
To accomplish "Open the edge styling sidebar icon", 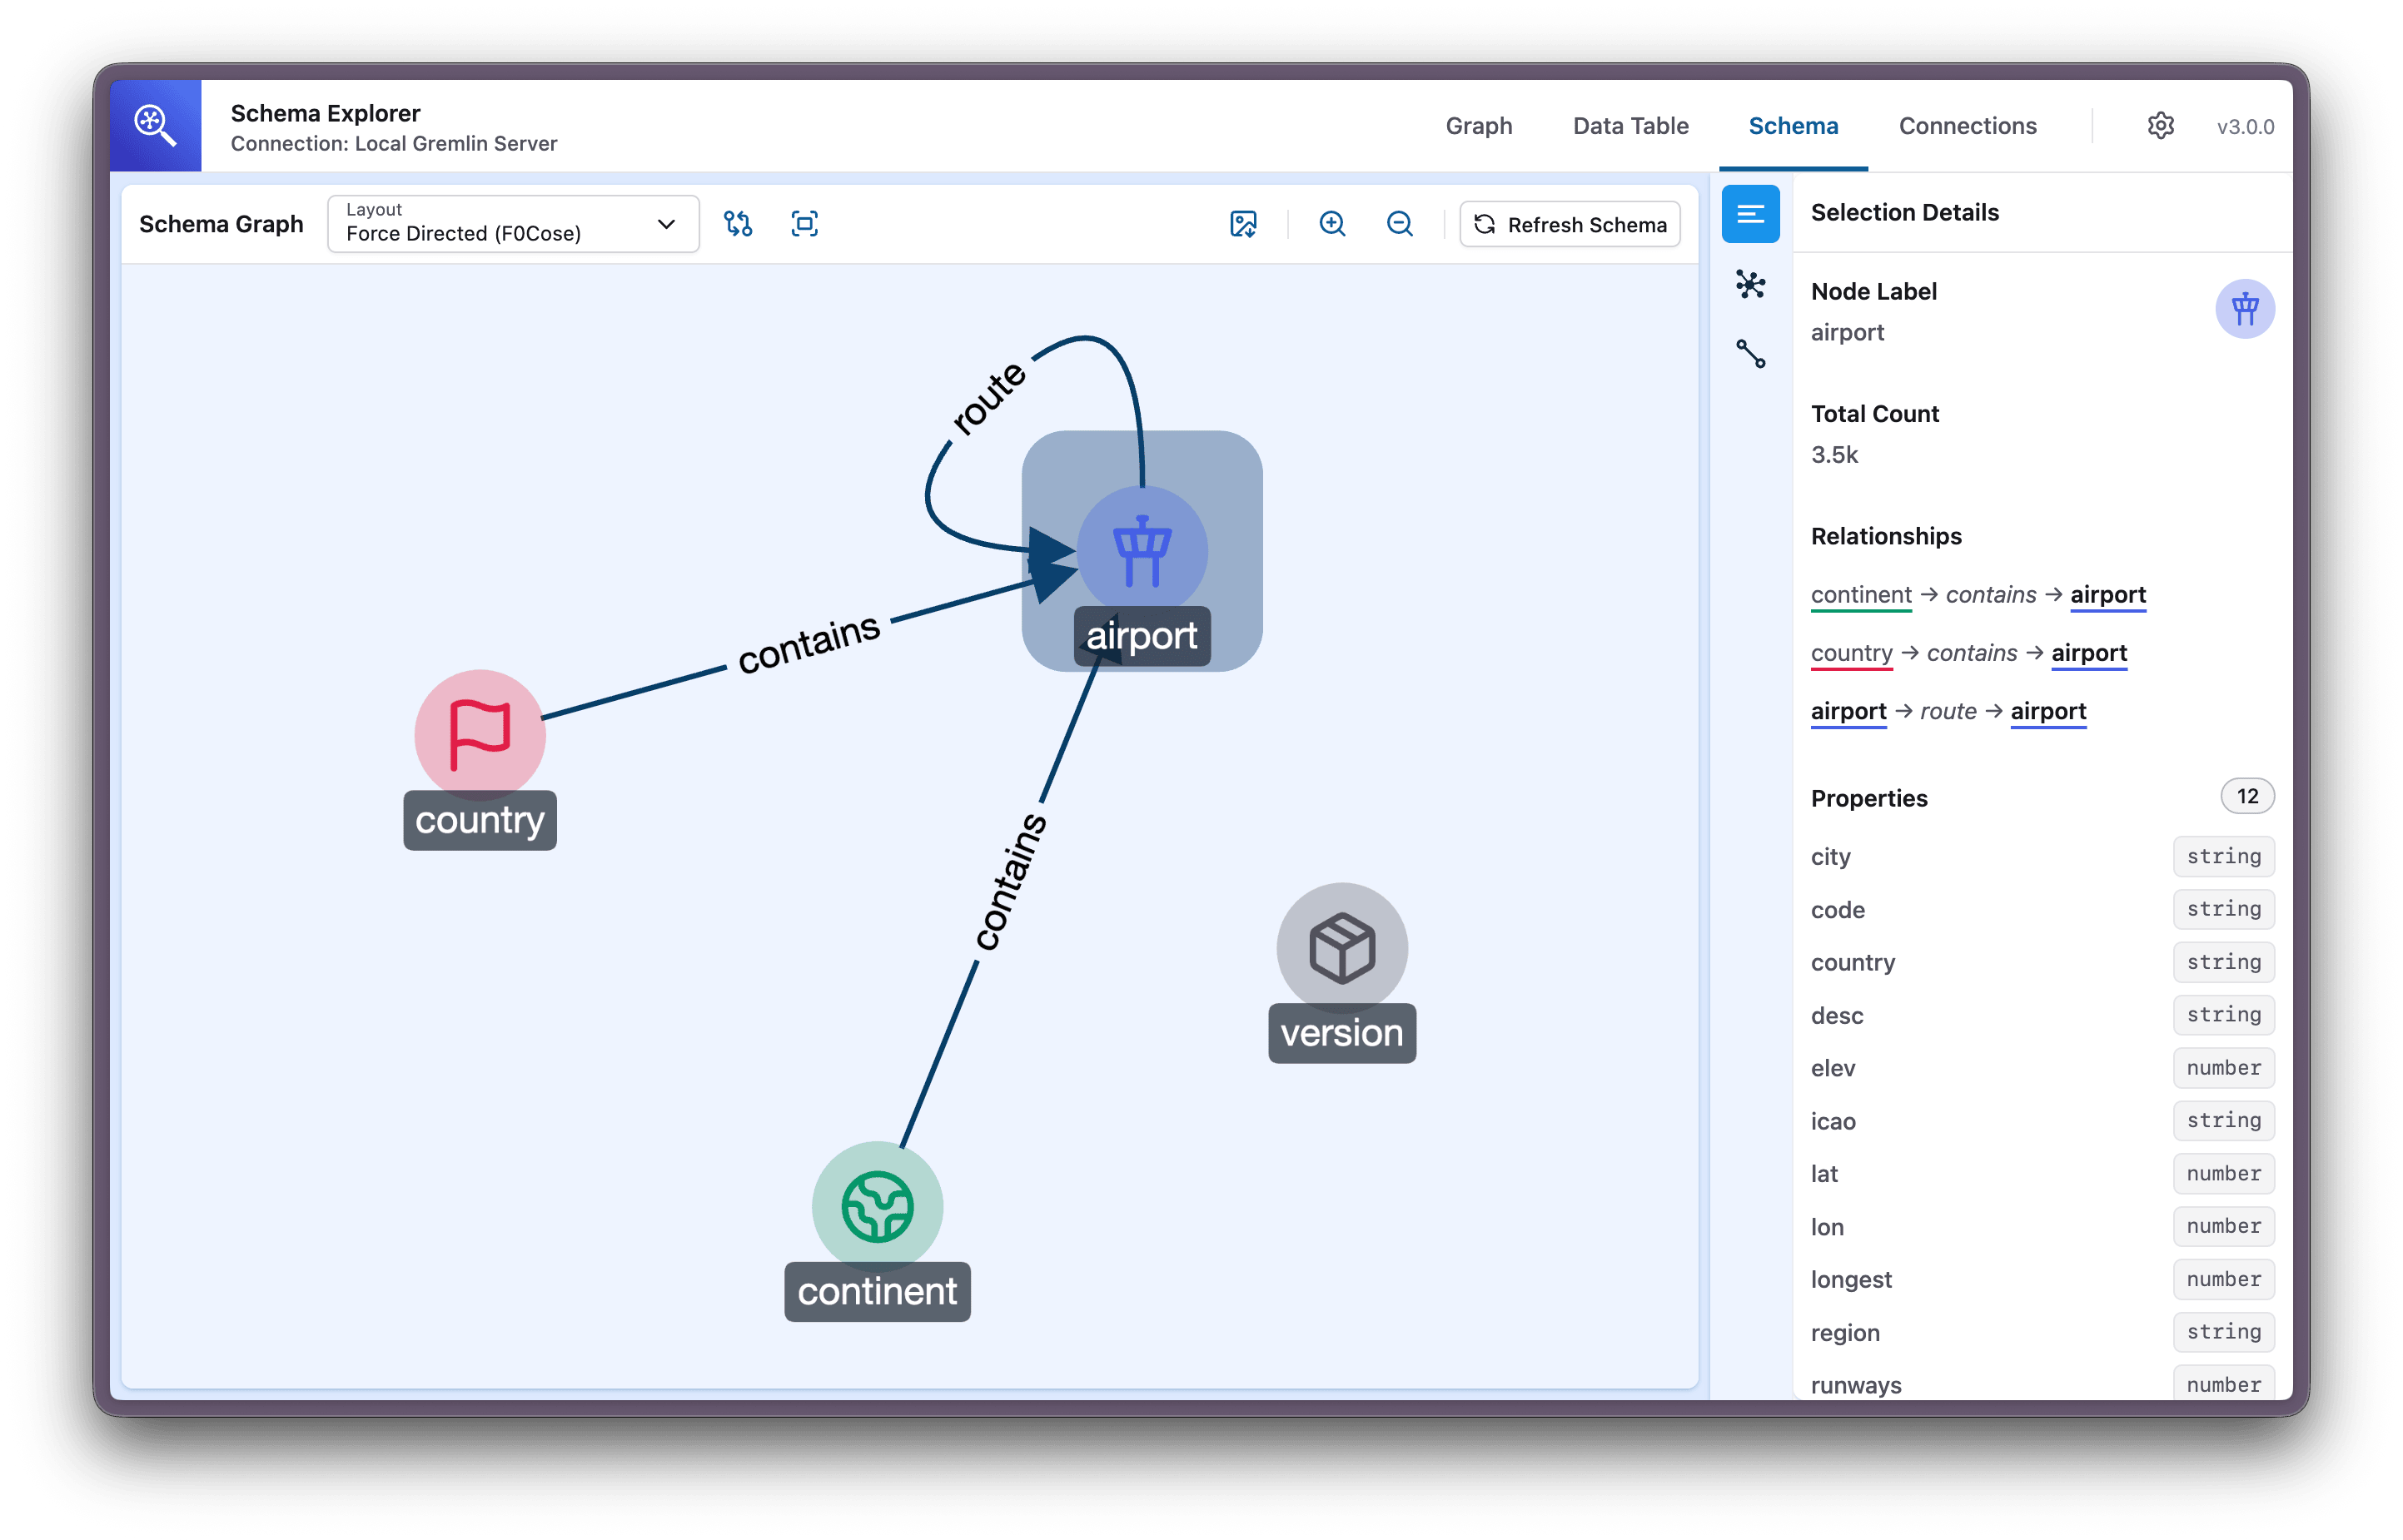I will pos(1750,354).
